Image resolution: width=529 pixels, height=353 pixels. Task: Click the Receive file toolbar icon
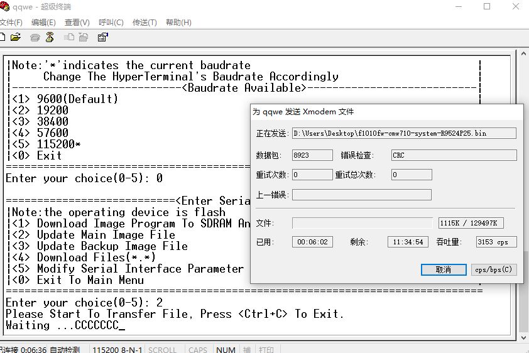pyautogui.click(x=84, y=37)
